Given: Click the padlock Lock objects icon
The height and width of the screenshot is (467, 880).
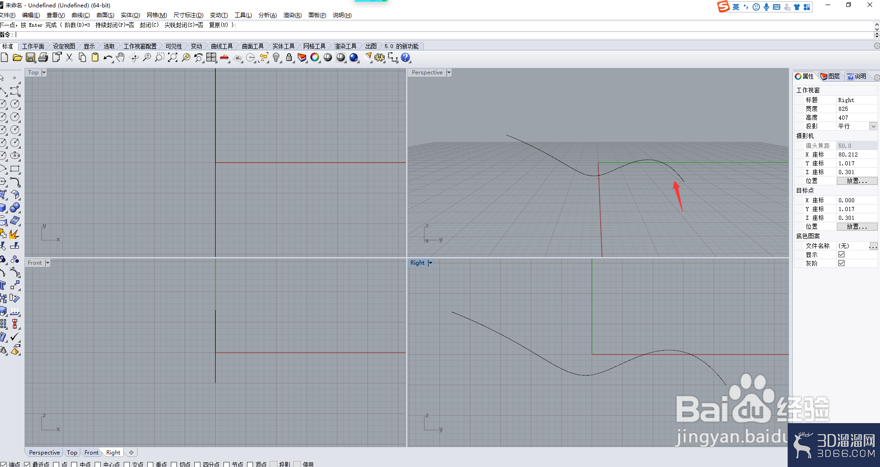Looking at the screenshot, I should 289,57.
